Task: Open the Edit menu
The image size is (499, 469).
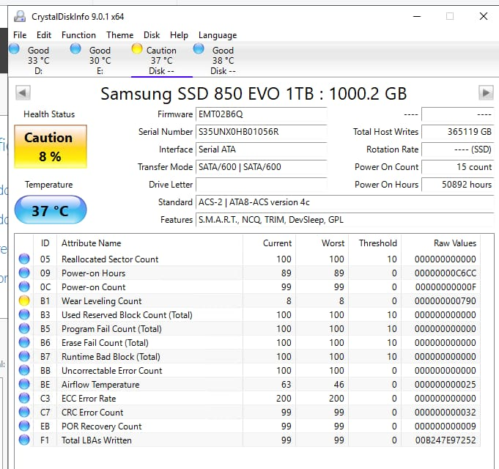Action: click(44, 35)
